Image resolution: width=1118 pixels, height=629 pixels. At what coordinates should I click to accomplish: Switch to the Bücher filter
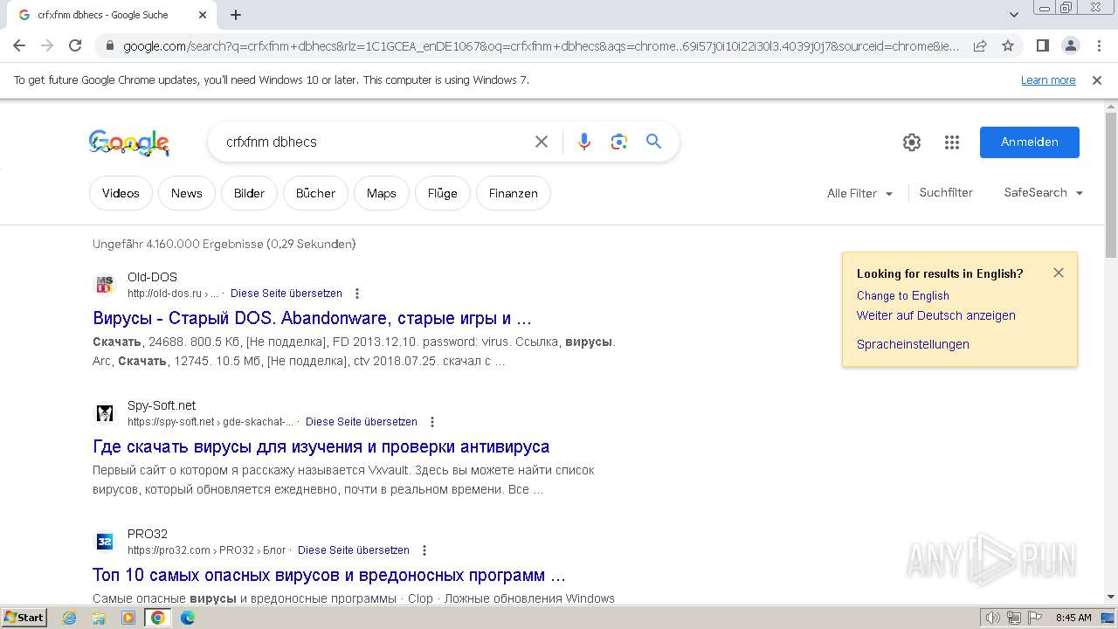315,193
